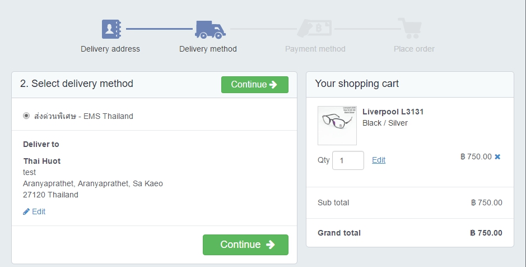526x267 pixels.
Task: Click the Your shopping cart header
Action: 357,84
